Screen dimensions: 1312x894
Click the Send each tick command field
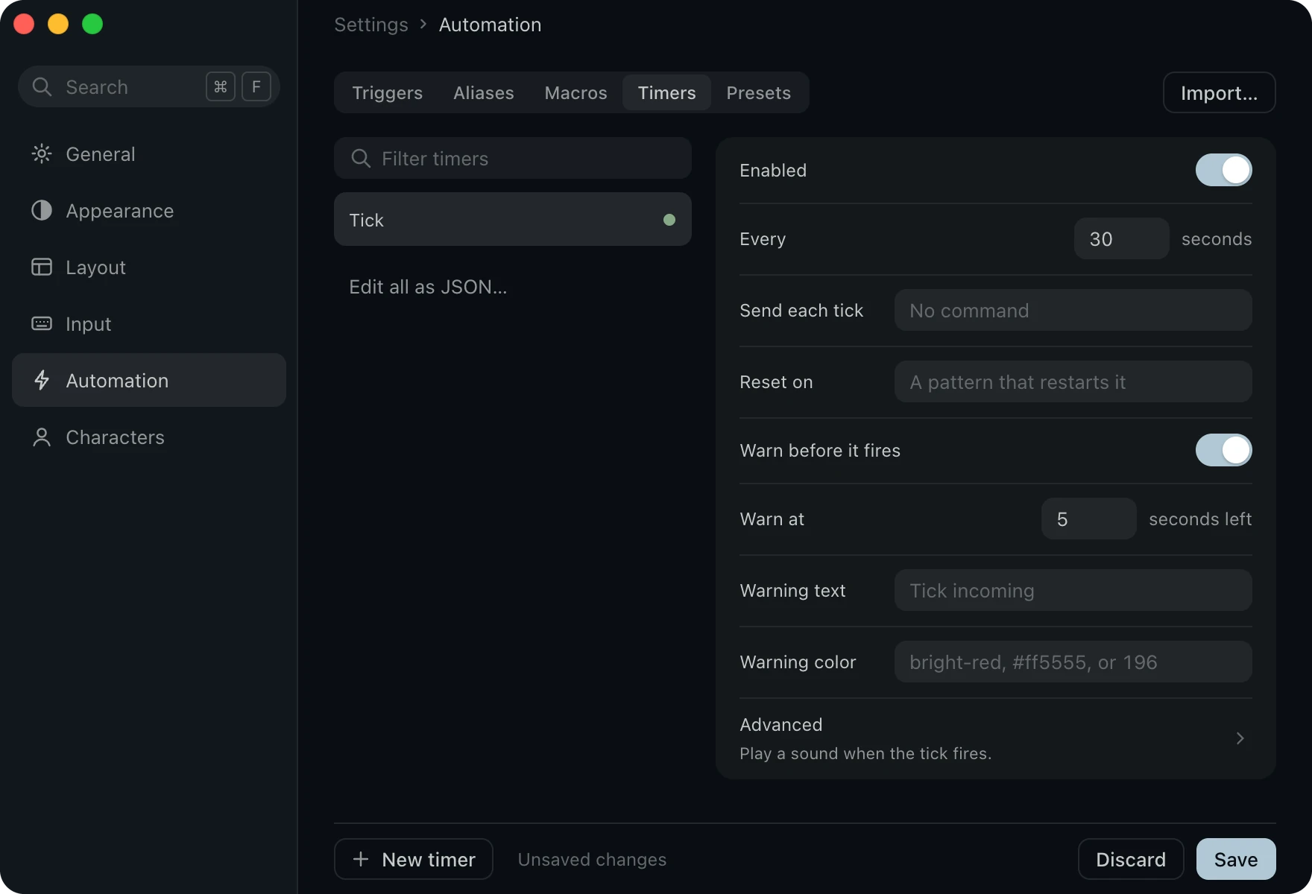[1073, 311]
